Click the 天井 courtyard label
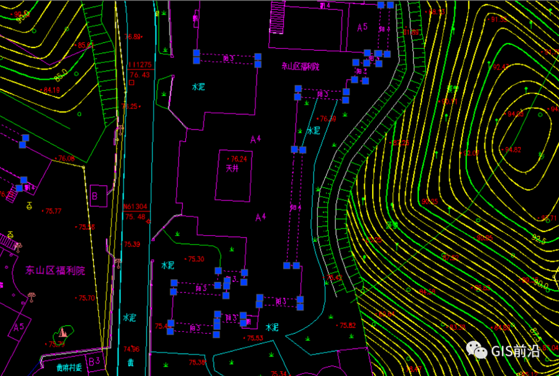 [x=232, y=168]
